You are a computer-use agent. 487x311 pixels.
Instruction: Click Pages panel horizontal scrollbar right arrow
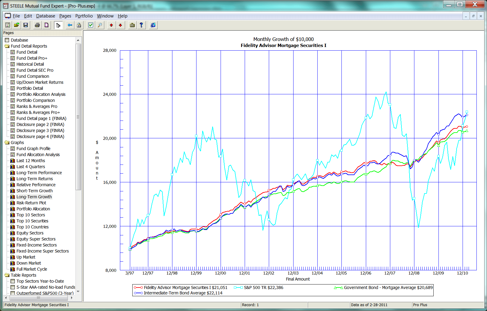(72, 298)
